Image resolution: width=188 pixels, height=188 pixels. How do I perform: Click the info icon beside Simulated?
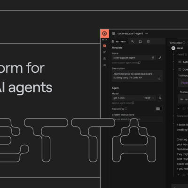click(184, 43)
